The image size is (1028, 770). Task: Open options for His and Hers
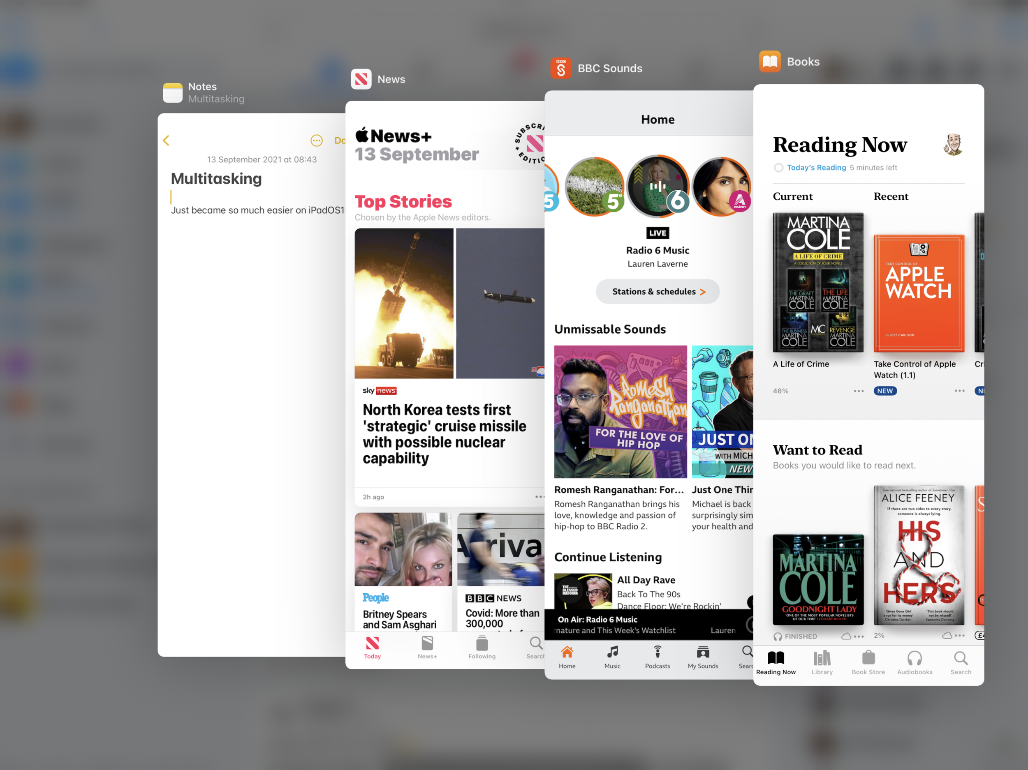click(x=960, y=635)
